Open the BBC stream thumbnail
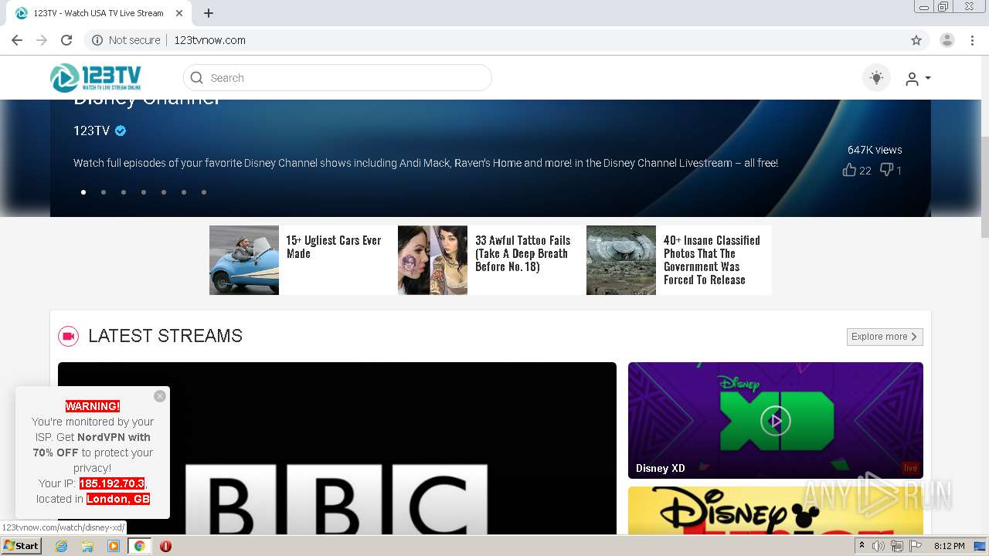Viewport: 989px width, 556px height. [338, 449]
